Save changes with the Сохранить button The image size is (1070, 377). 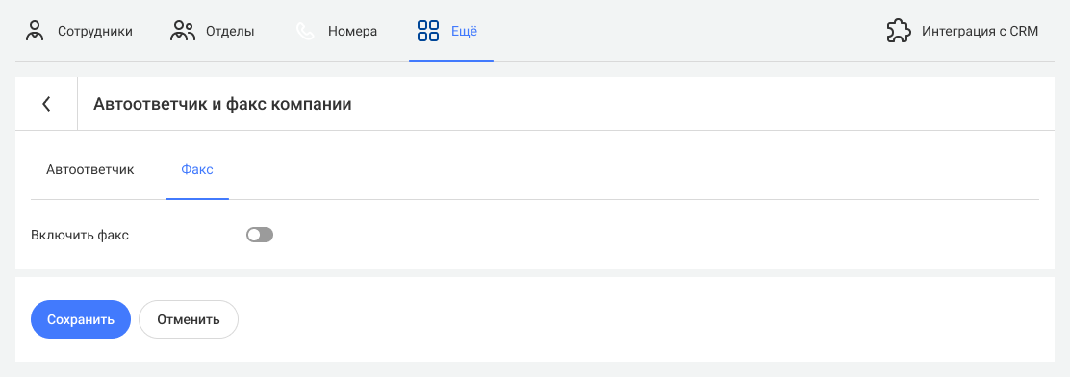point(81,319)
